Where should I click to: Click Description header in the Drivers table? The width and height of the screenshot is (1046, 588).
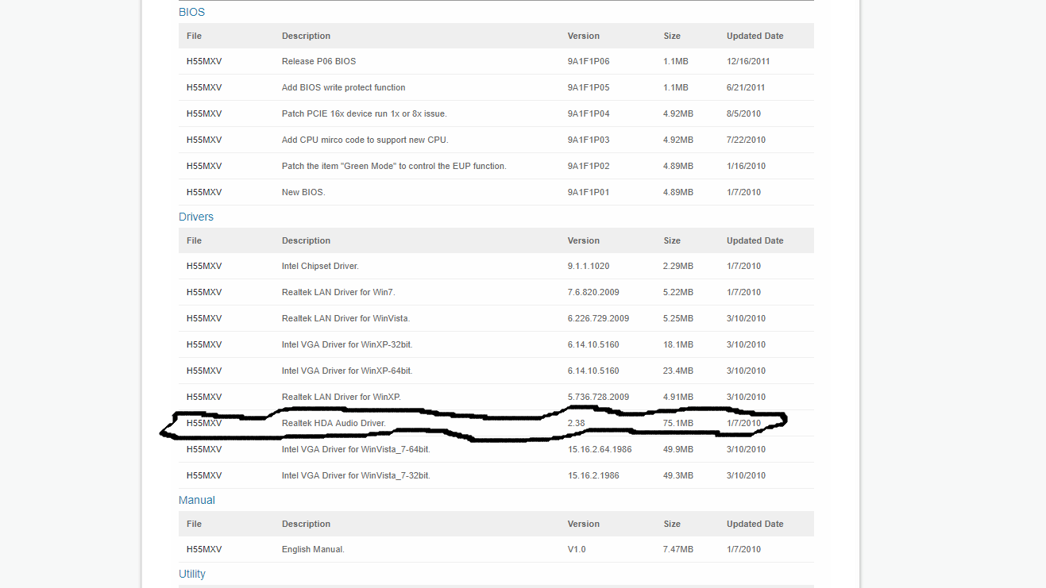coord(306,240)
